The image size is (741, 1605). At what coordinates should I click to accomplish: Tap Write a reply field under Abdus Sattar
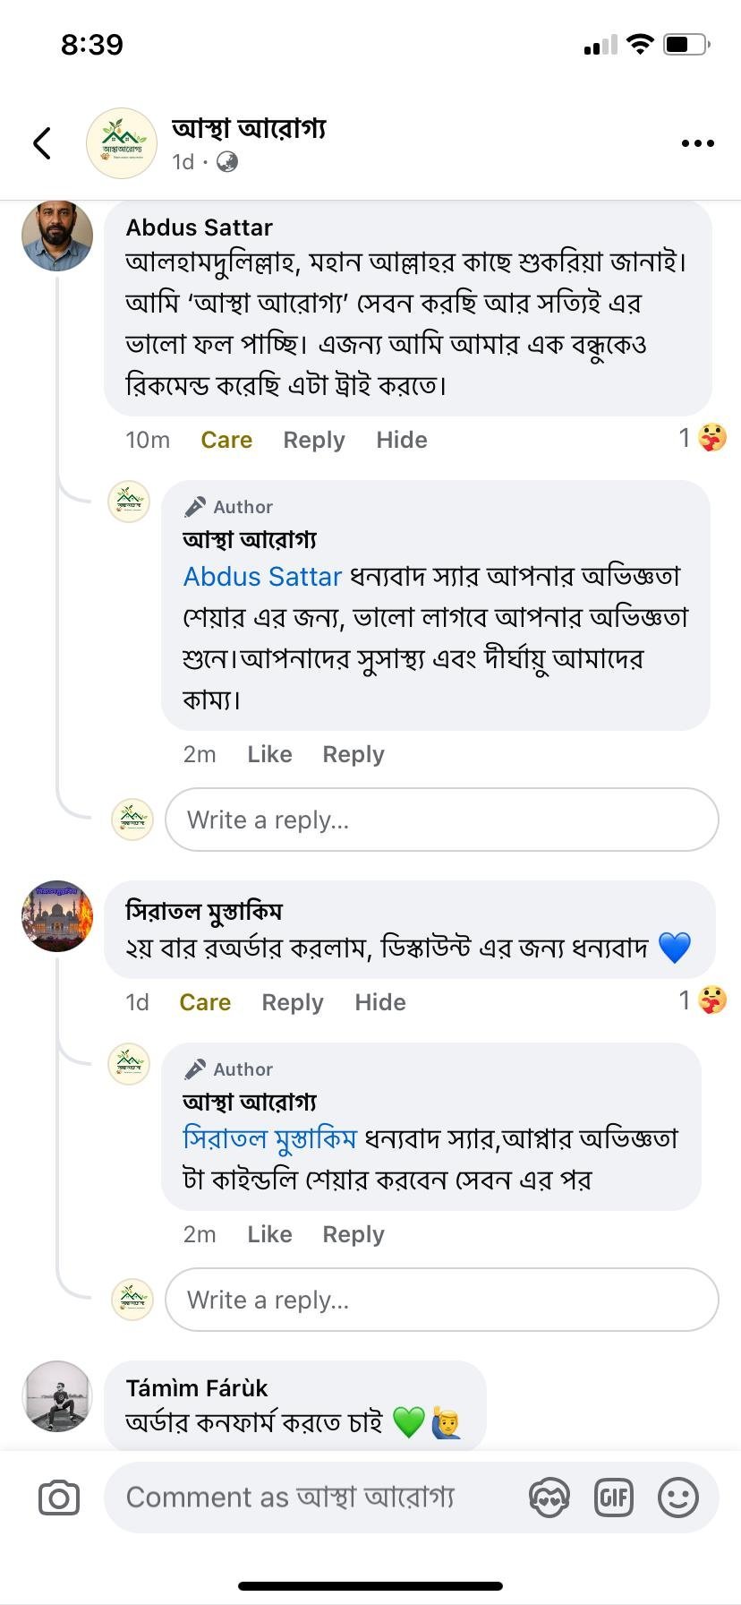[x=441, y=820]
